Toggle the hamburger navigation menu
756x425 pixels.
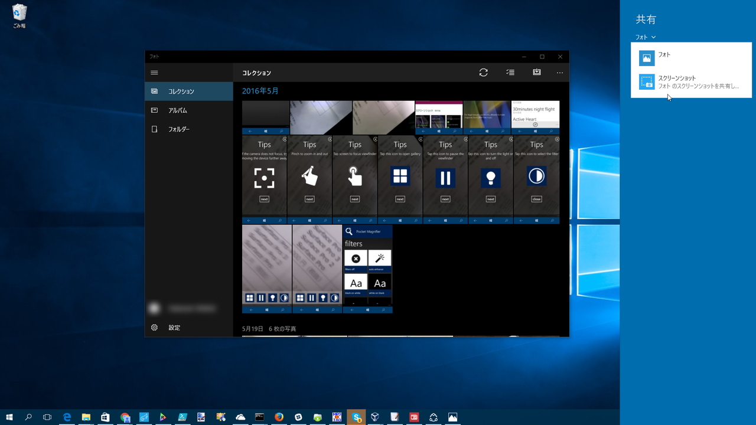(155, 73)
